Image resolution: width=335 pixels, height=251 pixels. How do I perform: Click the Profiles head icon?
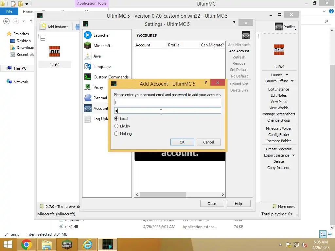278,27
